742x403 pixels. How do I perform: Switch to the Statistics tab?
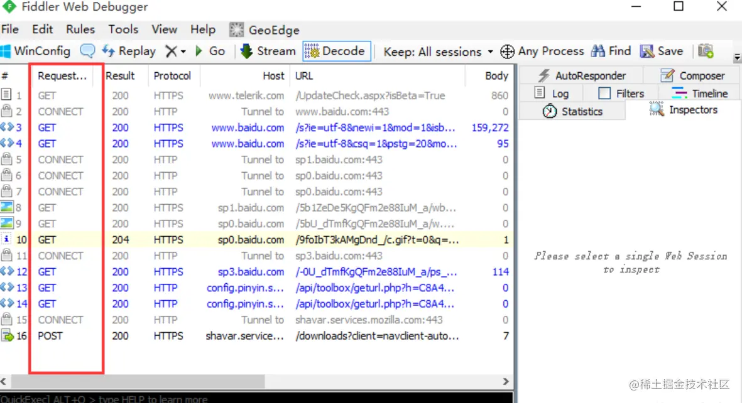[572, 111]
